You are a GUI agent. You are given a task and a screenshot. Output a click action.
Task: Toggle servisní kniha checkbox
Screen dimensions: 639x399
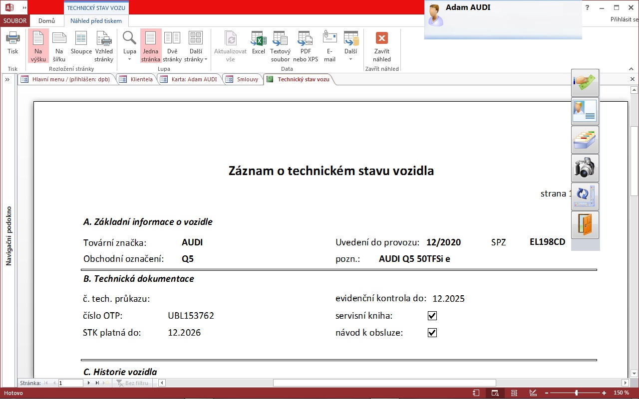pyautogui.click(x=432, y=316)
